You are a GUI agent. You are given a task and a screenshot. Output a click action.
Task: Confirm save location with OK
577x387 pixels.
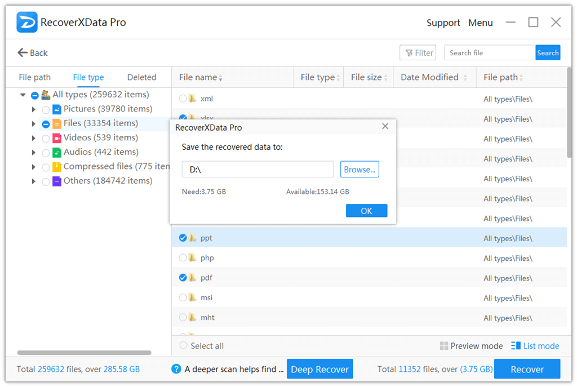pos(366,210)
